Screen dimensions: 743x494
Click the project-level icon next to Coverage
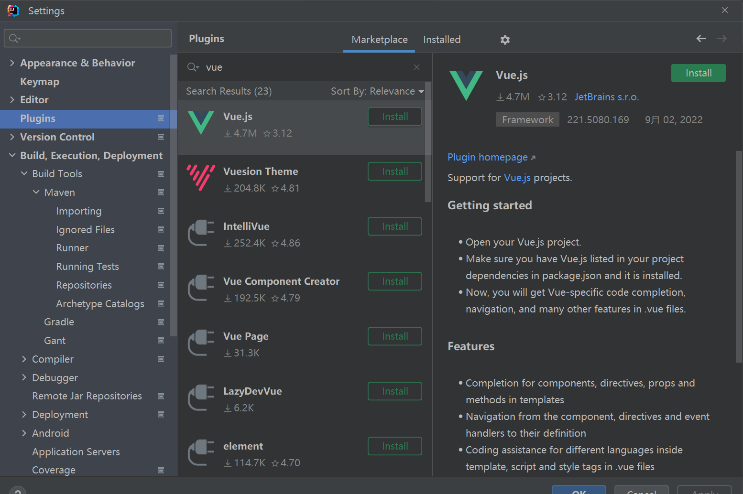pos(161,470)
